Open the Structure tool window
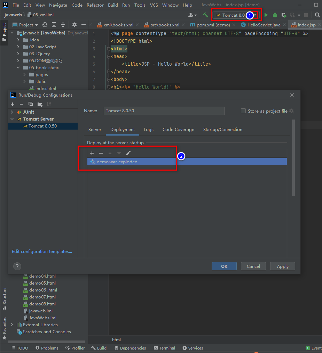Image resolution: width=322 pixels, height=353 pixels. tap(4, 298)
